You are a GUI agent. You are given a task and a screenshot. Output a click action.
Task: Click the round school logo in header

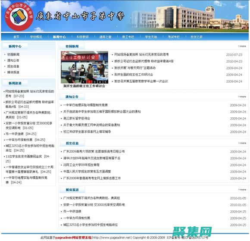[x=19, y=16]
